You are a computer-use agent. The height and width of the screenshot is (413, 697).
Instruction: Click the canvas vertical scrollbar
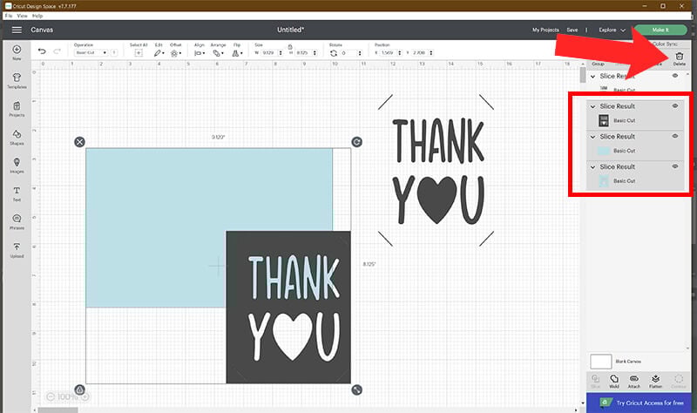[583, 76]
